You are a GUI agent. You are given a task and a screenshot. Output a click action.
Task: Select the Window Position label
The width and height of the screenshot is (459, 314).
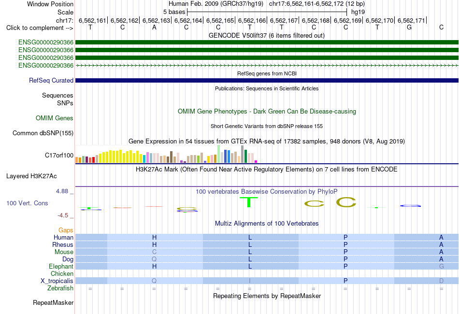[50, 4]
